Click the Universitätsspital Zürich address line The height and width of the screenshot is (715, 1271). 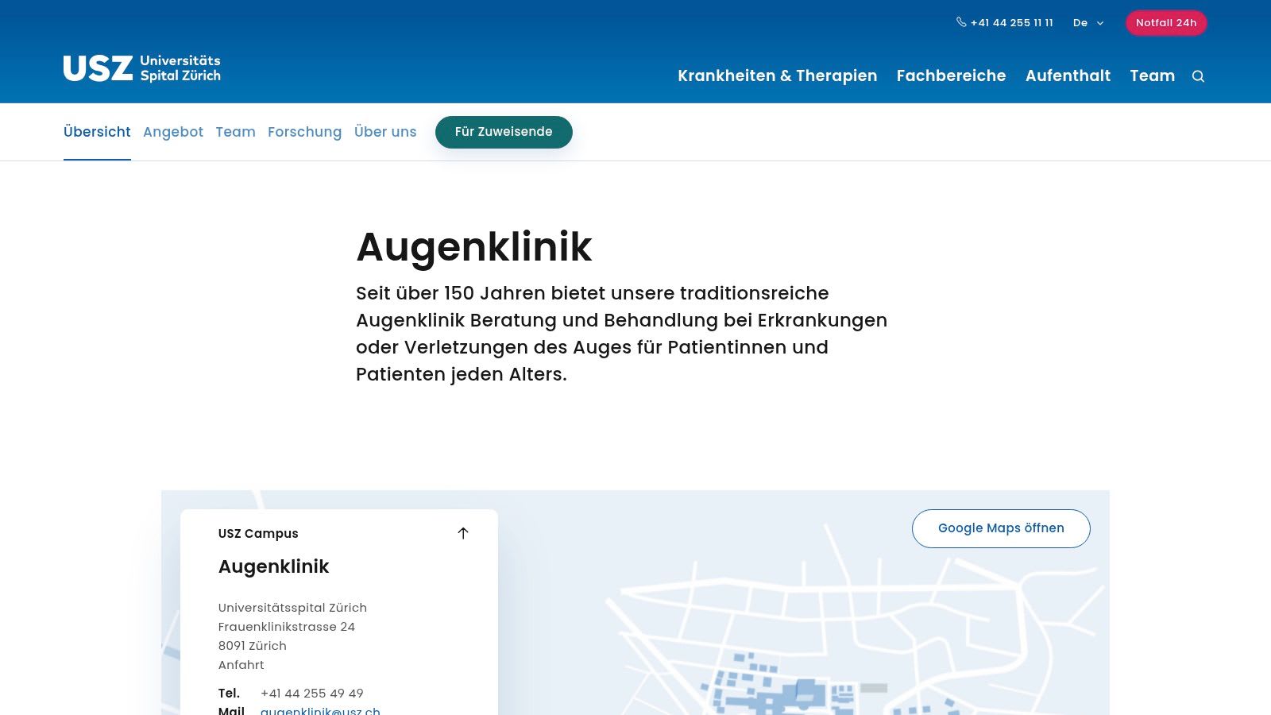292,608
